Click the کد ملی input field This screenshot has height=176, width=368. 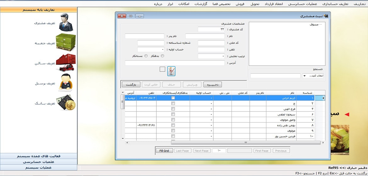[x=211, y=43]
